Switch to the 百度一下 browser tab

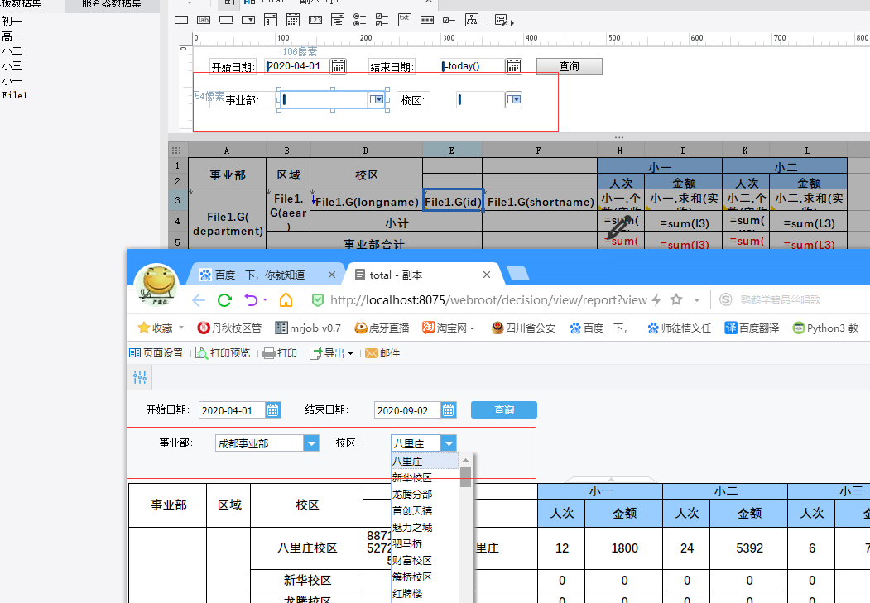pyautogui.click(x=258, y=275)
